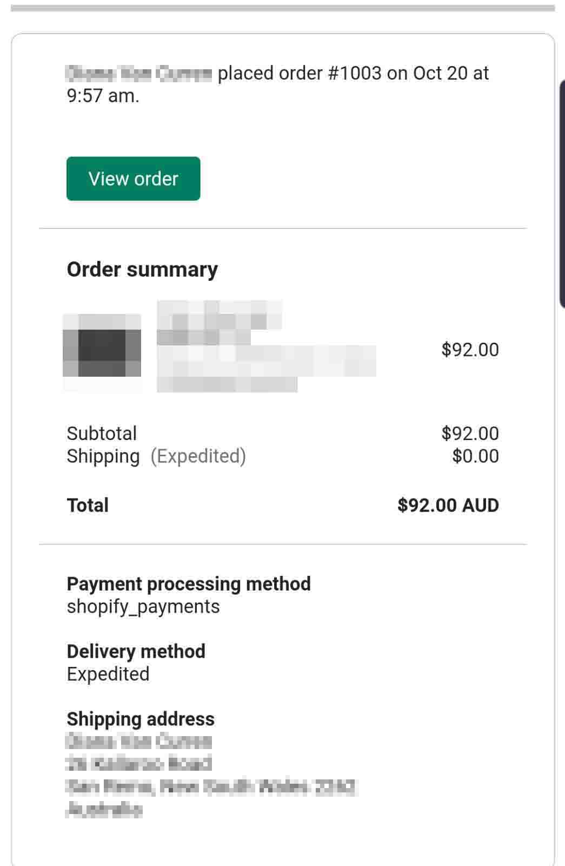Click the dark scrollbar on the right edge

click(562, 194)
